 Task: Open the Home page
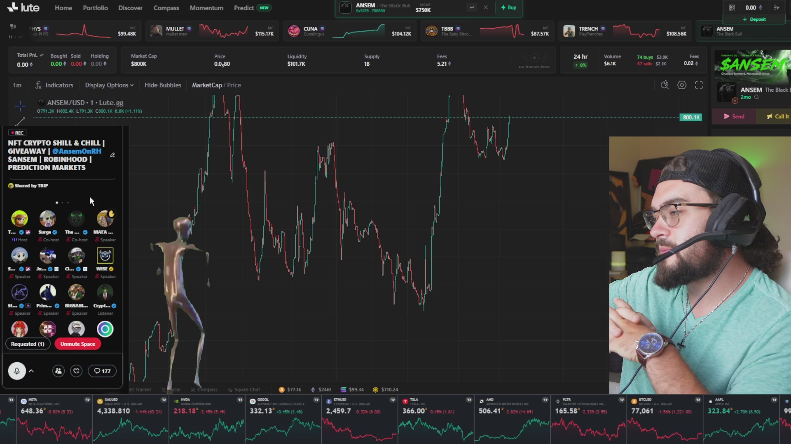pyautogui.click(x=63, y=8)
